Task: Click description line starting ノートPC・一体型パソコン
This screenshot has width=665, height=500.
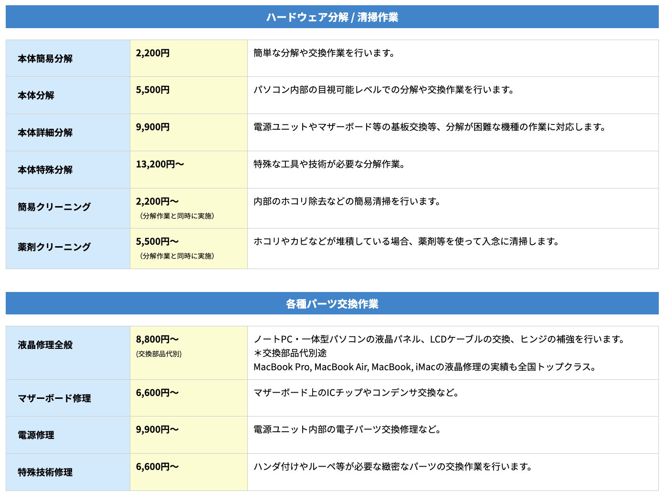Action: pyautogui.click(x=440, y=339)
